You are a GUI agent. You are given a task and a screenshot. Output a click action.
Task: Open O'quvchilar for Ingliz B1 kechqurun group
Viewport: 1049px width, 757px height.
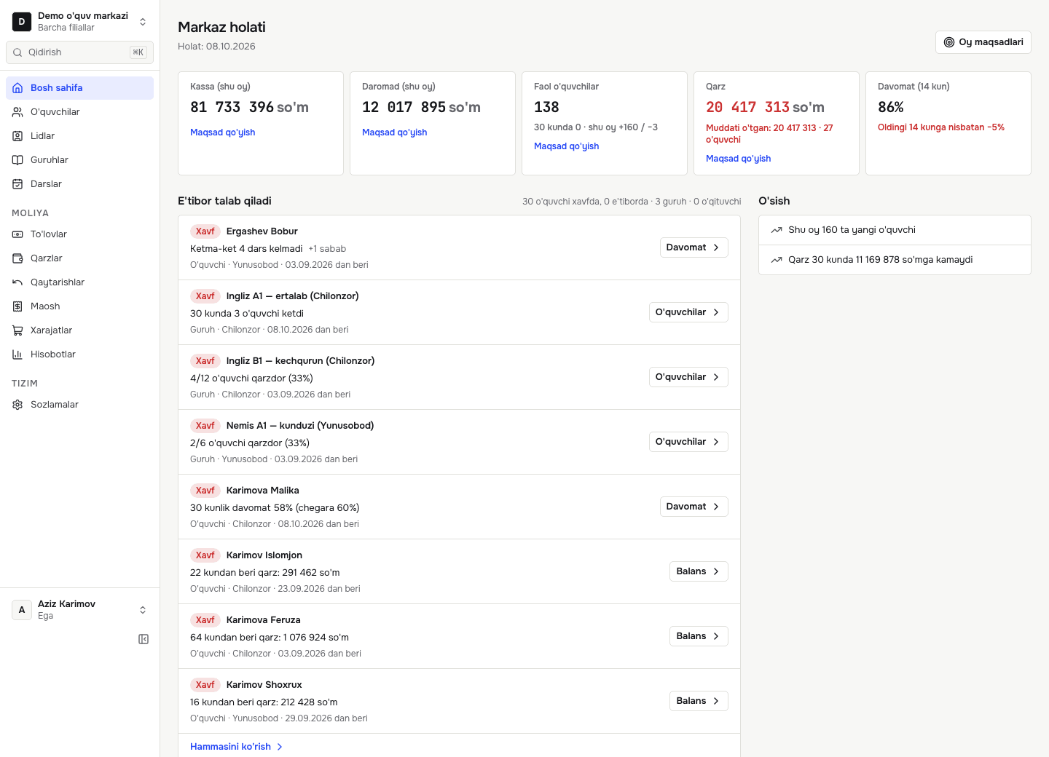tap(688, 377)
